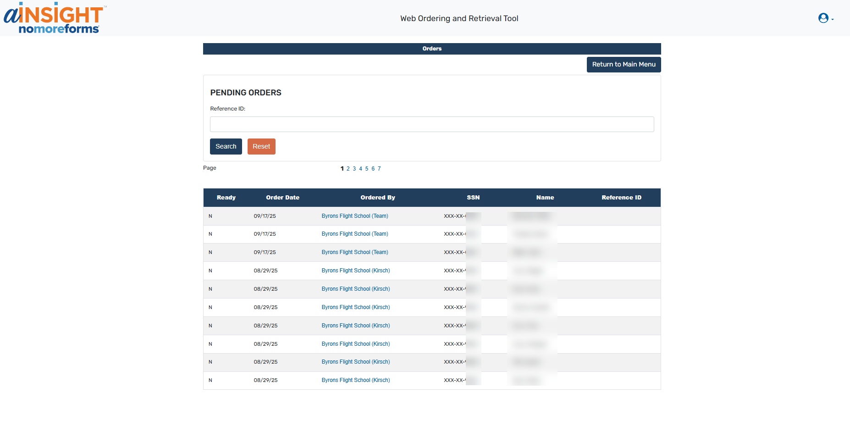Click the aINSIGHT nomoreforms logo
Screen dimensions: 850x426
54,18
